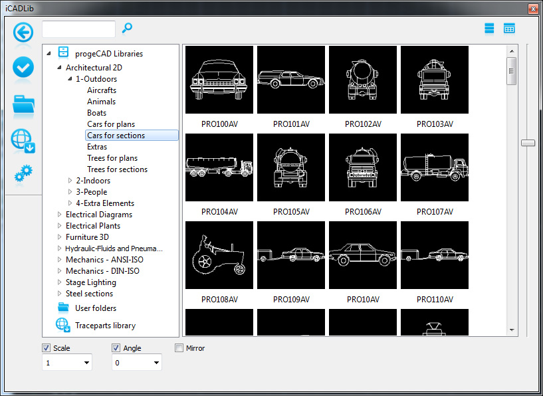
Task: Expand the 2-Indoors tree node
Action: pos(71,181)
